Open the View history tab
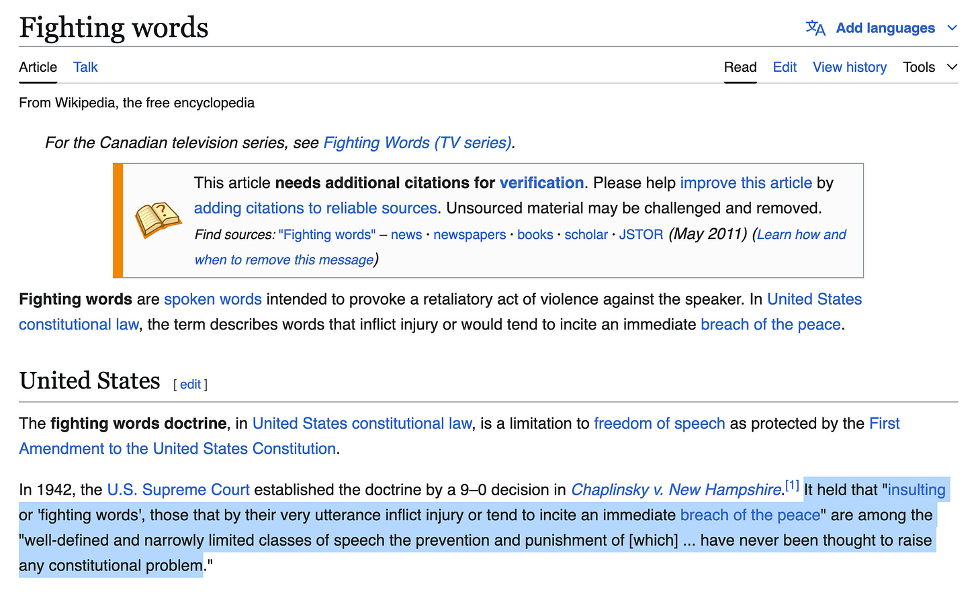 (850, 67)
